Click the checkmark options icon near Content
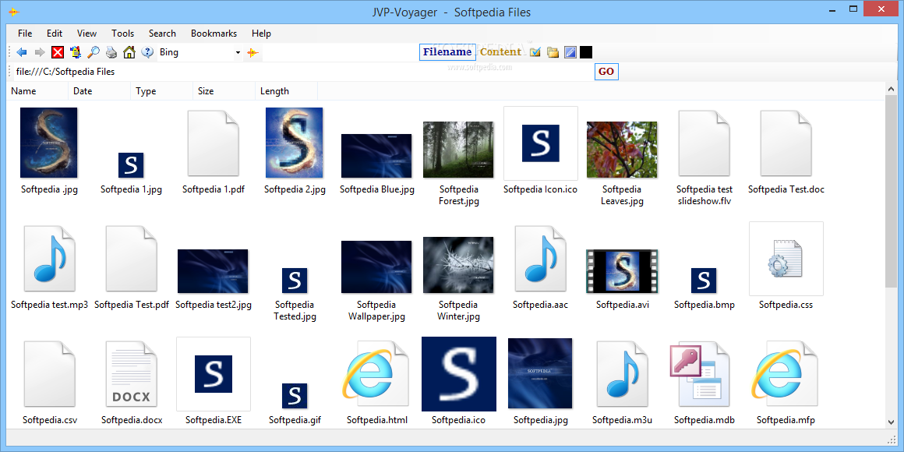The height and width of the screenshot is (452, 904). [x=535, y=52]
